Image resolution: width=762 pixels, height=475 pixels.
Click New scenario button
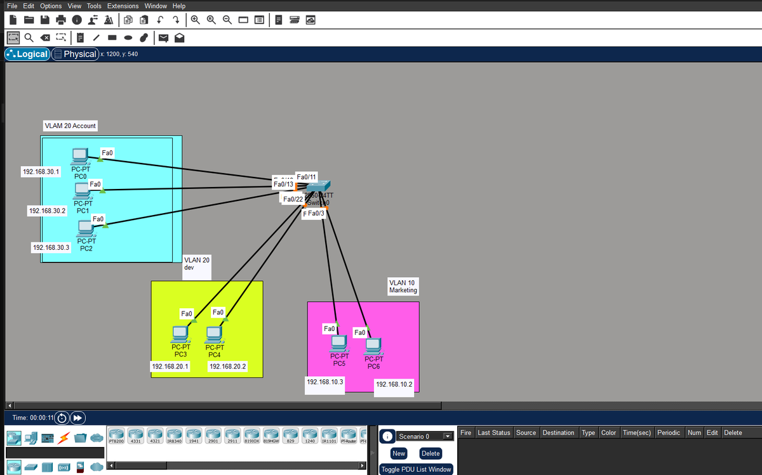pos(399,453)
